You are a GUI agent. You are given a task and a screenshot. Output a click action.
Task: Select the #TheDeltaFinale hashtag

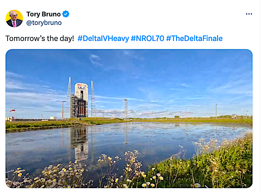click(x=194, y=38)
